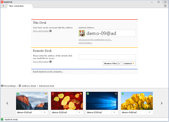The image size is (169, 122).
Task: Expand the dropdown for demo-04@ad
Action: click(x=149, y=112)
